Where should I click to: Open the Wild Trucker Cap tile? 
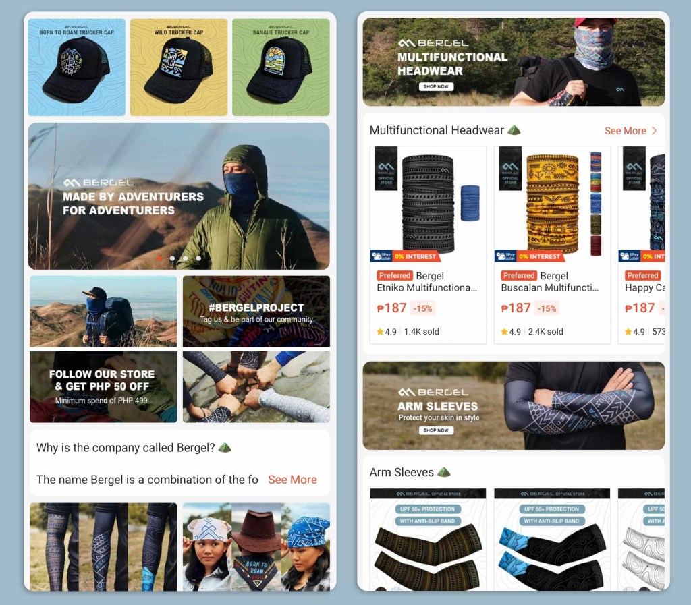click(x=179, y=67)
